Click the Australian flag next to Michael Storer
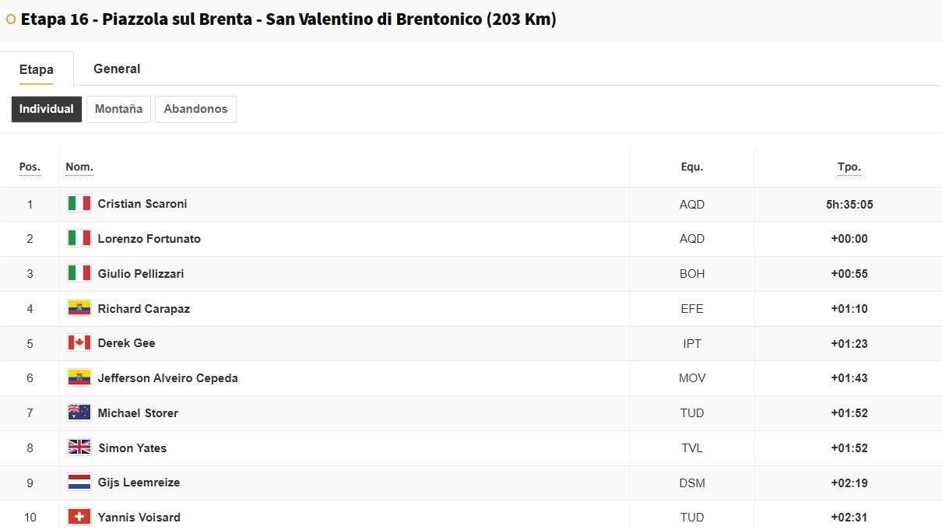This screenshot has width=942, height=530. pos(79,412)
